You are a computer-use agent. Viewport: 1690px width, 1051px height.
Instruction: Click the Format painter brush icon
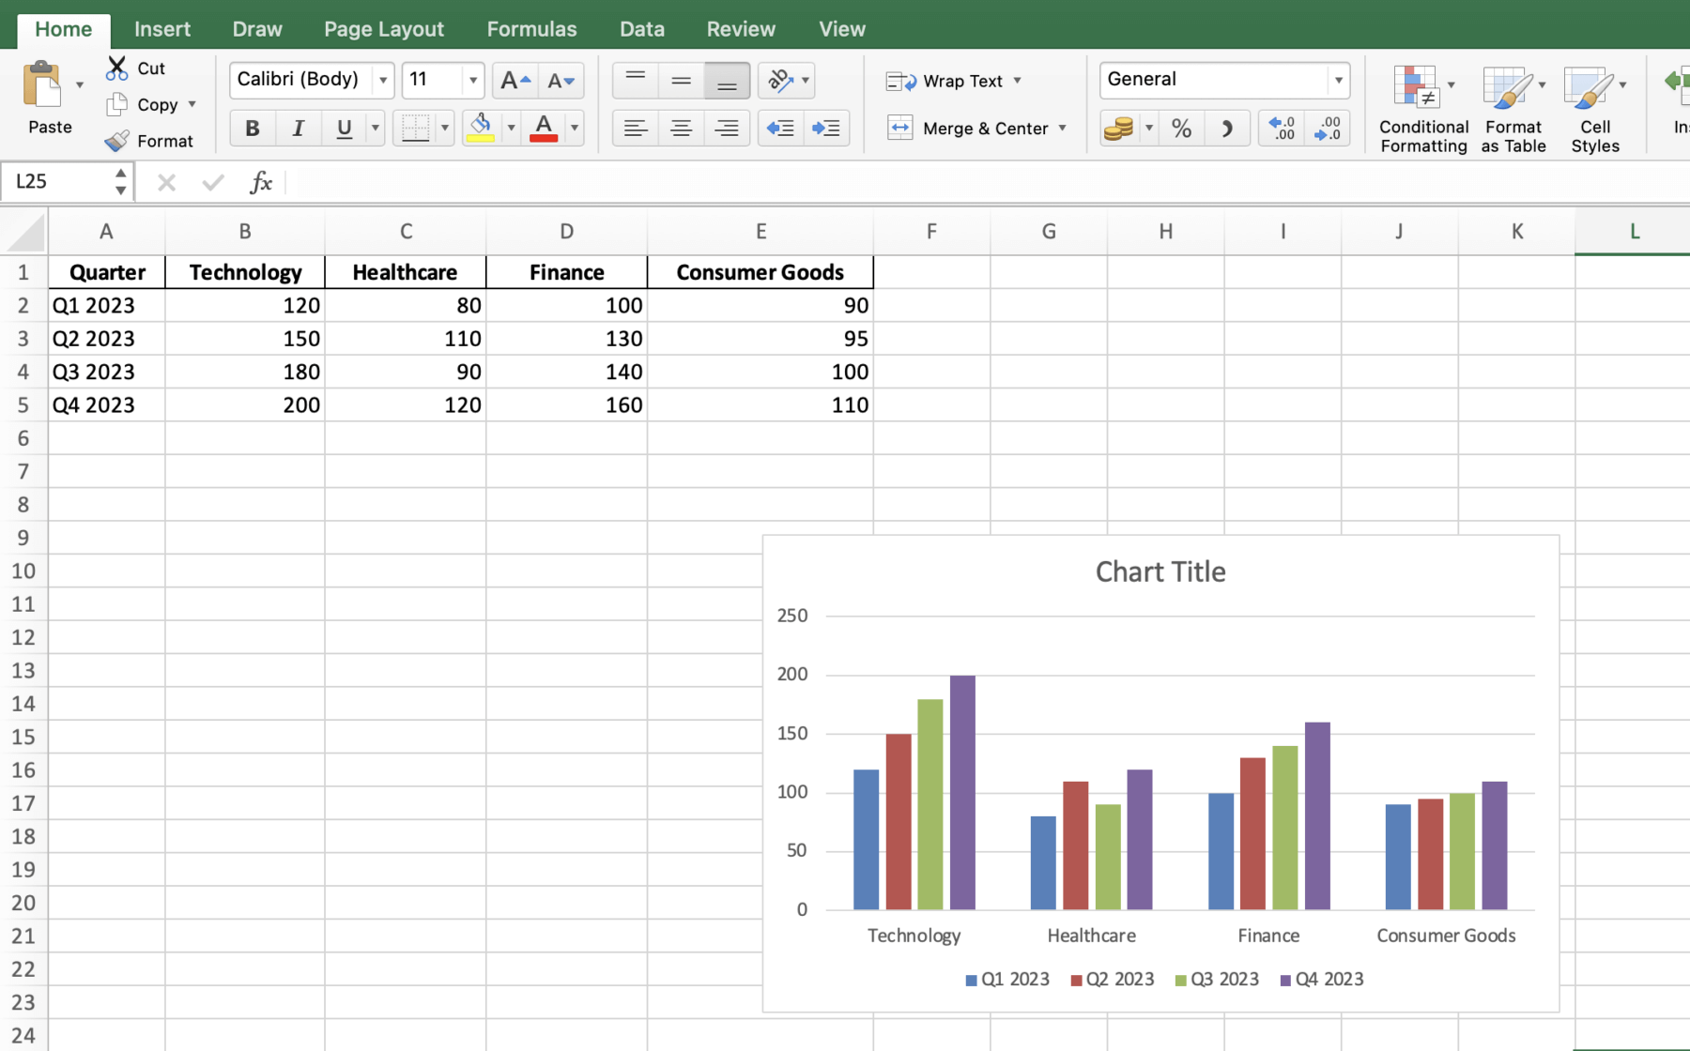tap(116, 141)
